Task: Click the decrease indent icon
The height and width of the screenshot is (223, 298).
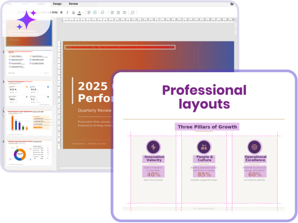Action: 112,13
